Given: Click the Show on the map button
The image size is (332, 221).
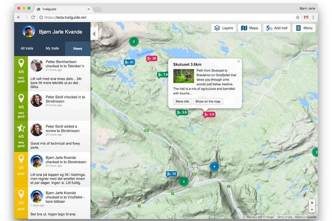Looking at the screenshot, I should (208, 102).
